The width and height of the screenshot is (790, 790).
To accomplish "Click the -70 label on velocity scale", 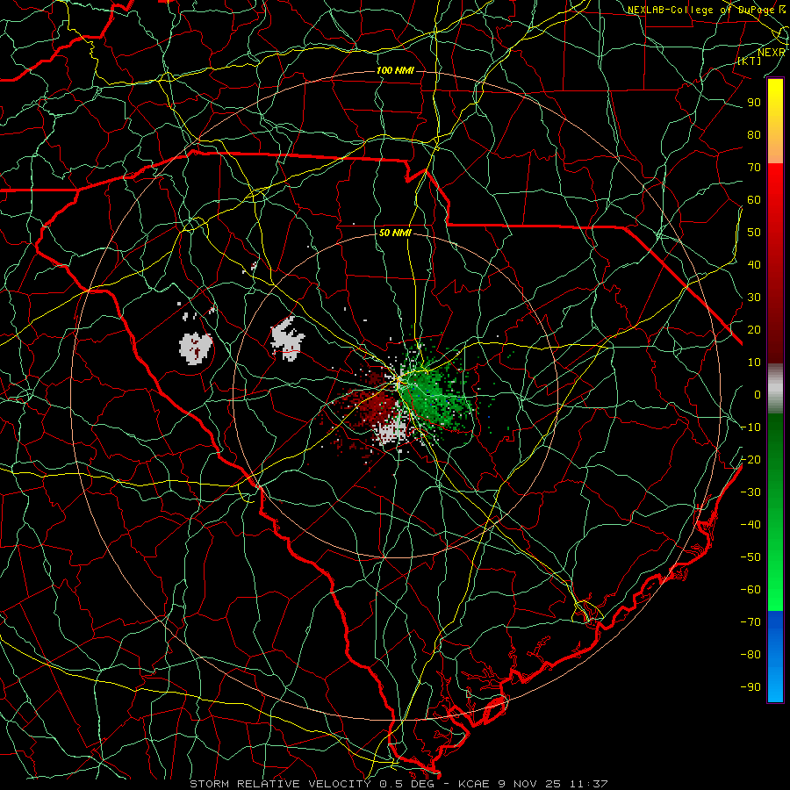I will click(x=750, y=622).
